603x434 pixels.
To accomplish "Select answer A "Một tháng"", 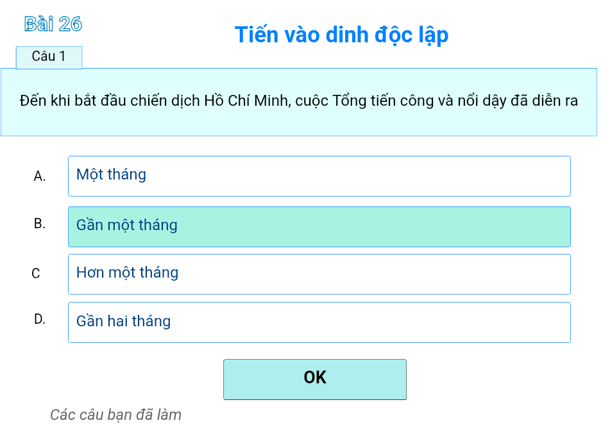I will [319, 176].
